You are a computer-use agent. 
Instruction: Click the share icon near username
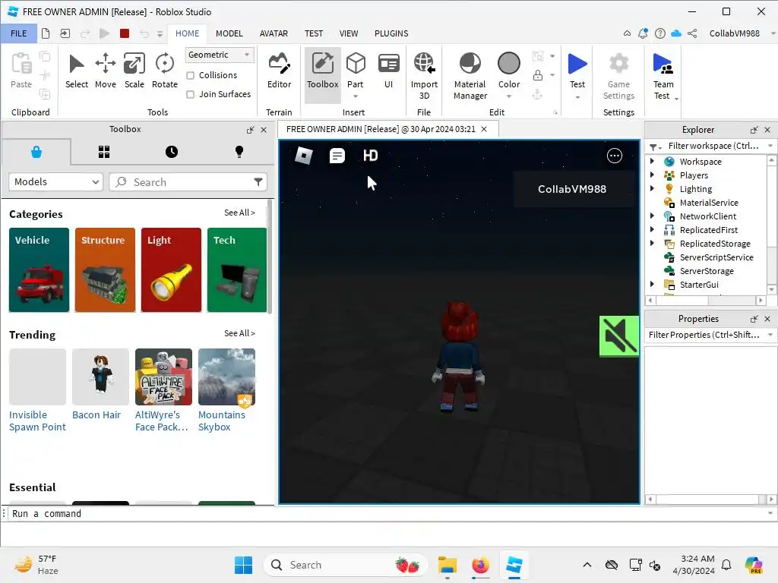point(692,33)
